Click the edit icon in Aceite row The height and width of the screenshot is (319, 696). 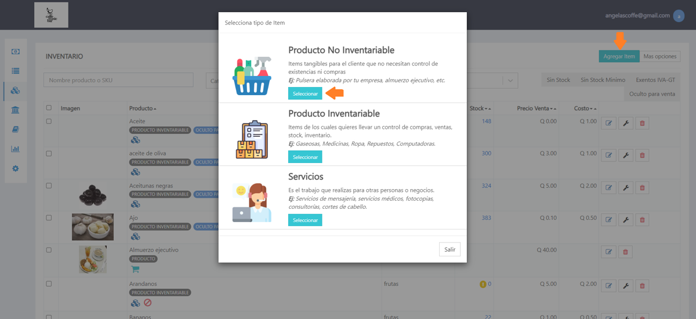pos(608,123)
